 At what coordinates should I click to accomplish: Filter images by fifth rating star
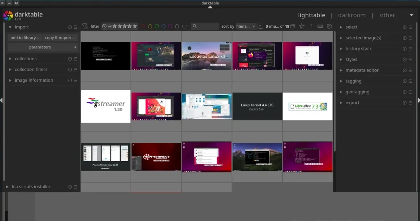135,26
